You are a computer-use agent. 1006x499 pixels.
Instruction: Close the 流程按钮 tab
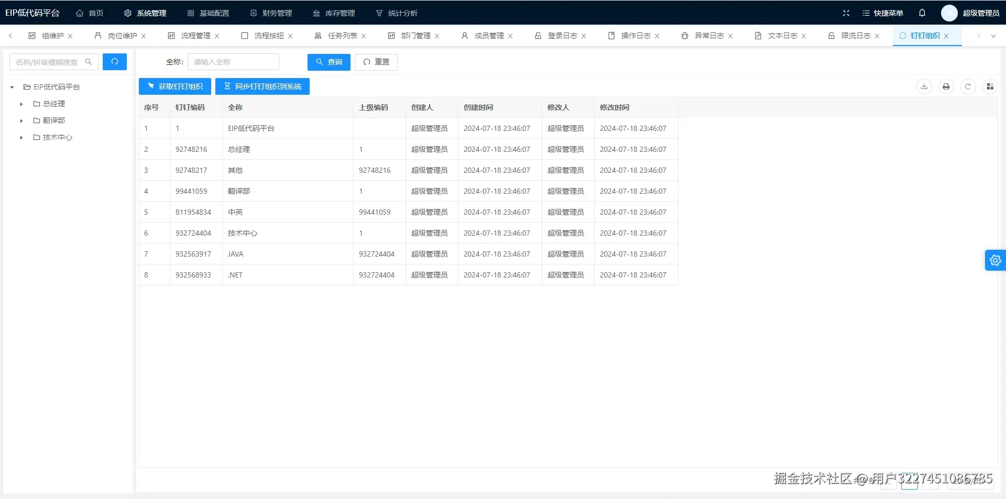coord(290,36)
